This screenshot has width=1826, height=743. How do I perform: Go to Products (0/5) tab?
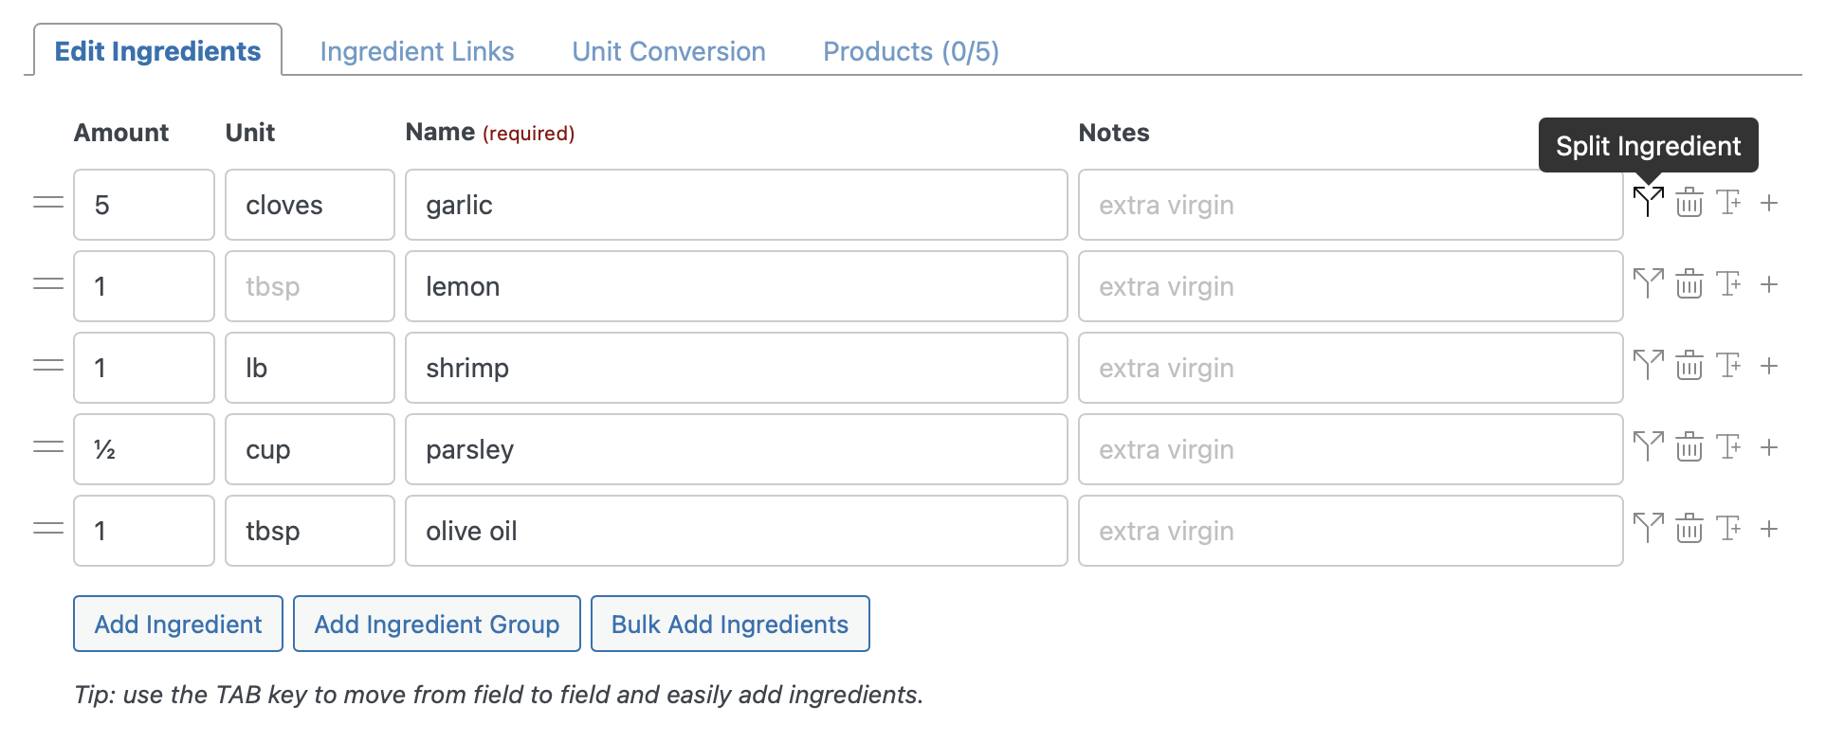(910, 51)
